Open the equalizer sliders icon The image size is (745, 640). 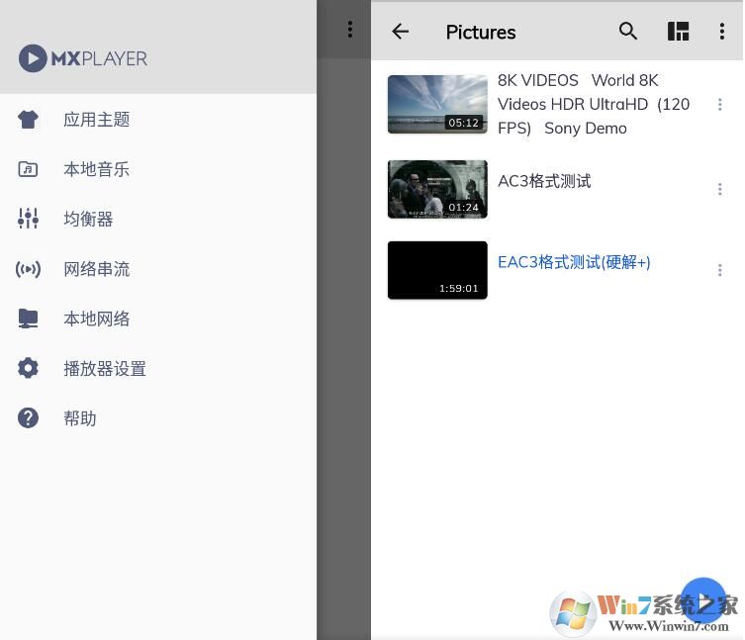point(28,219)
